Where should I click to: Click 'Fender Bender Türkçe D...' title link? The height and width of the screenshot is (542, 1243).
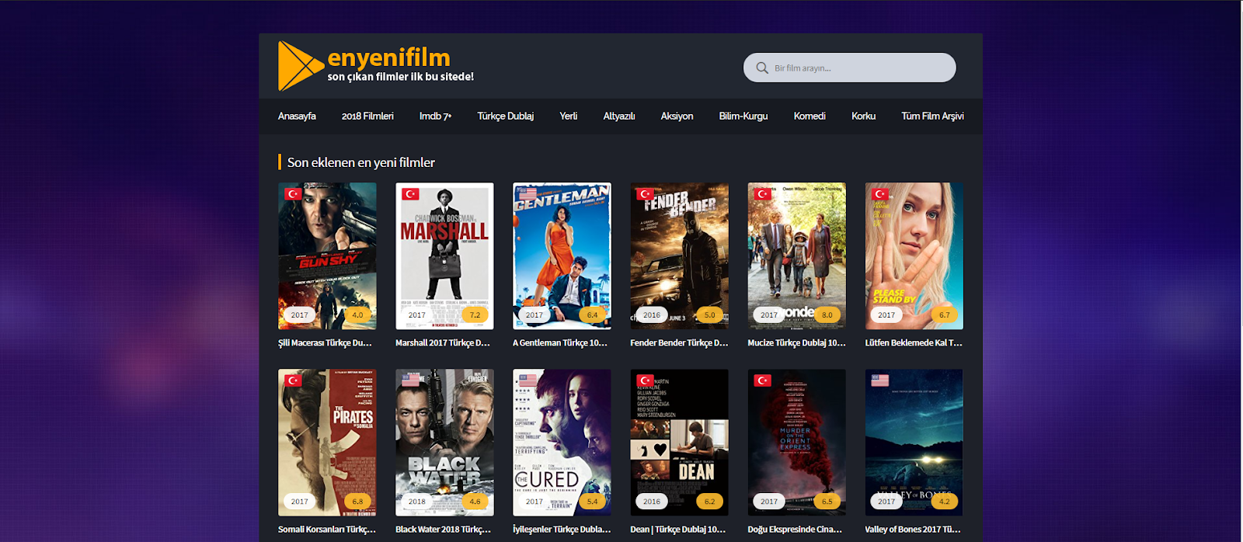(679, 342)
